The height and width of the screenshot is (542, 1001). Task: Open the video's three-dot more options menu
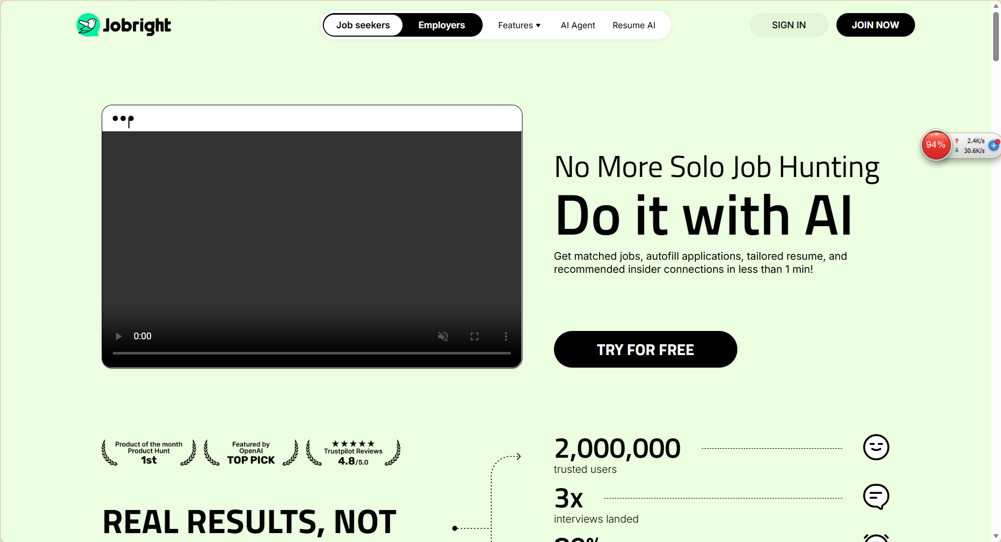(506, 336)
